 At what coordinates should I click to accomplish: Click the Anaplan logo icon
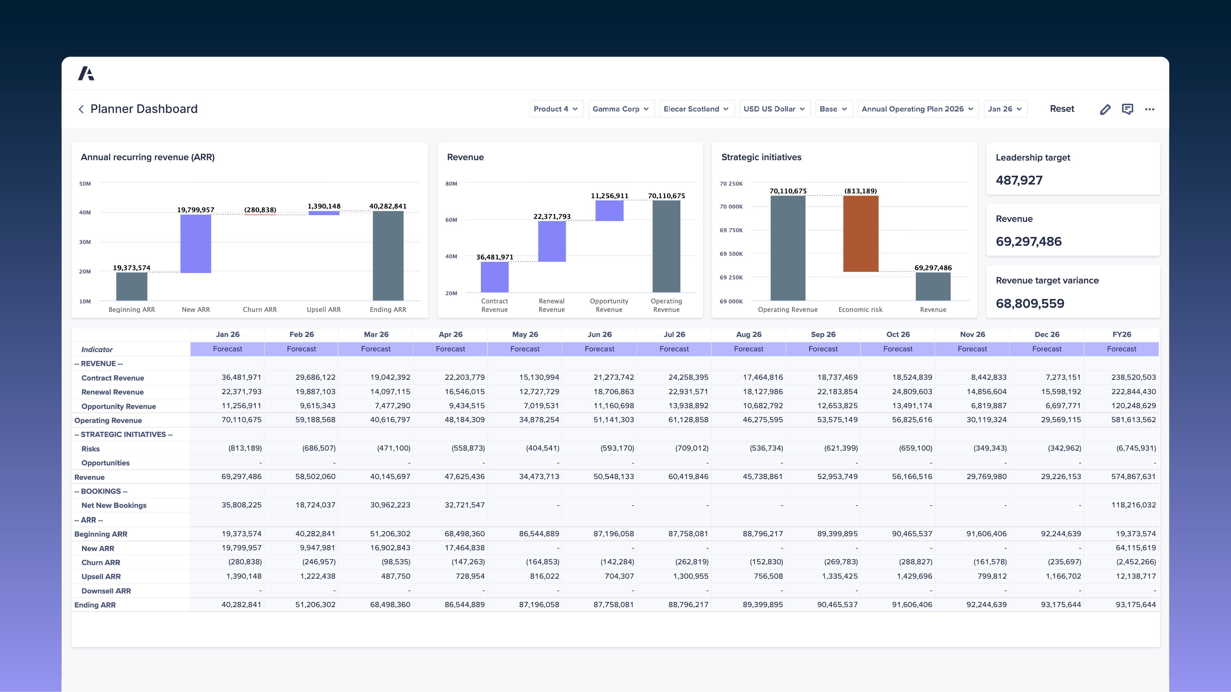[x=86, y=73]
